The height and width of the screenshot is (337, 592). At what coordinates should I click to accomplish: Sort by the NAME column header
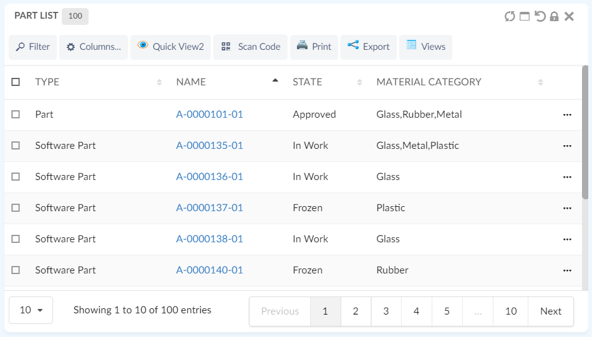(x=191, y=82)
